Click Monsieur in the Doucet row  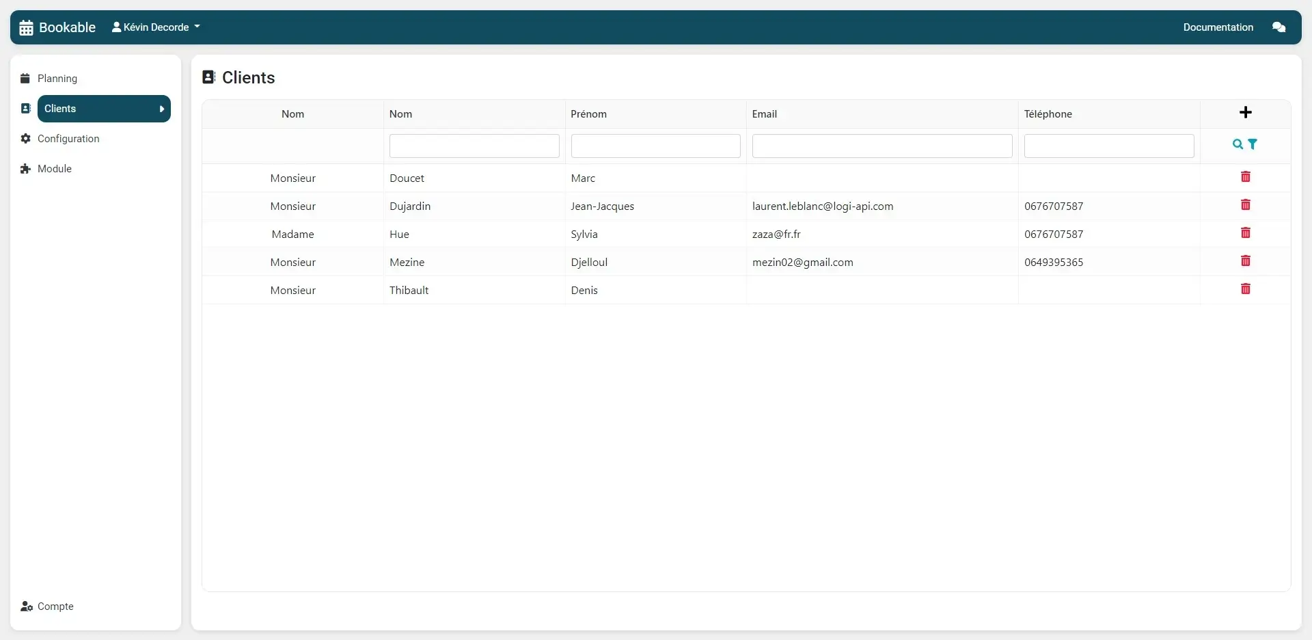coord(292,178)
